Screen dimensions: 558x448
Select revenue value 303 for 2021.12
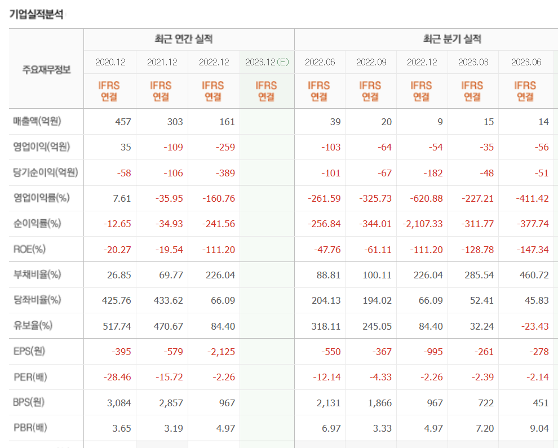[175, 122]
